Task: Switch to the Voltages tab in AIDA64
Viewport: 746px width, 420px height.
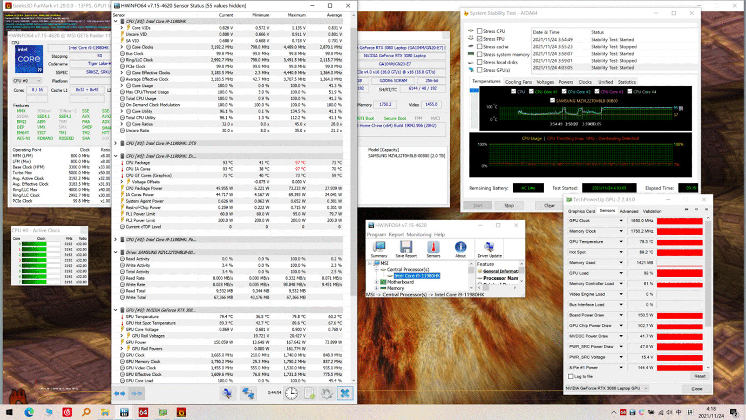Action: coord(545,82)
